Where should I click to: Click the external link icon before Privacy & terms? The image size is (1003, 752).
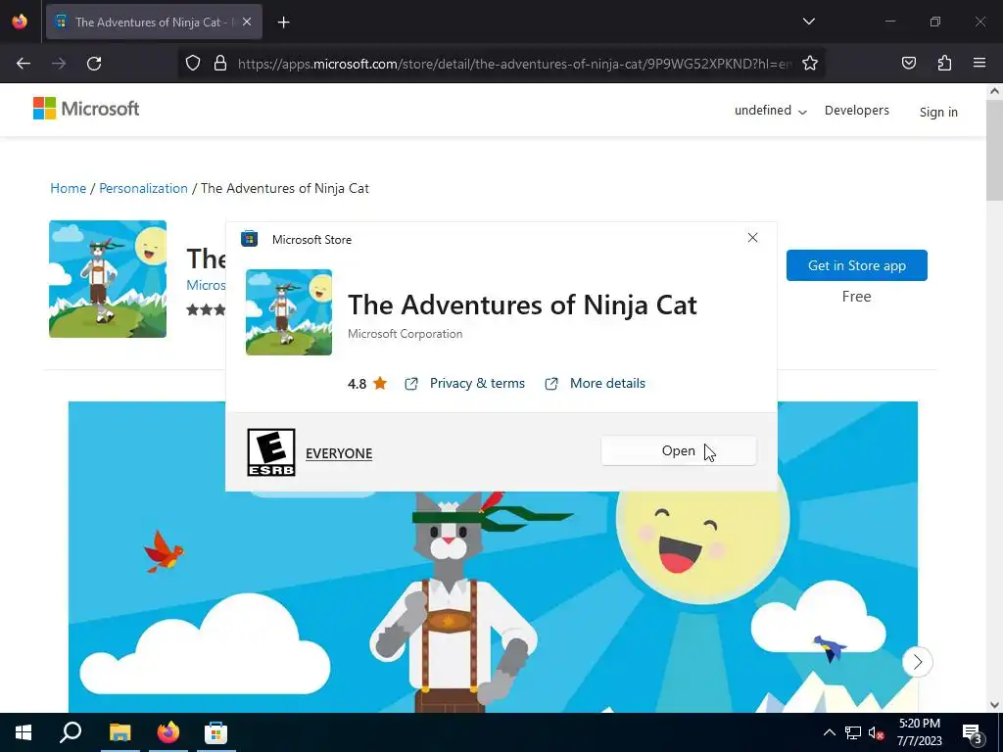click(411, 384)
